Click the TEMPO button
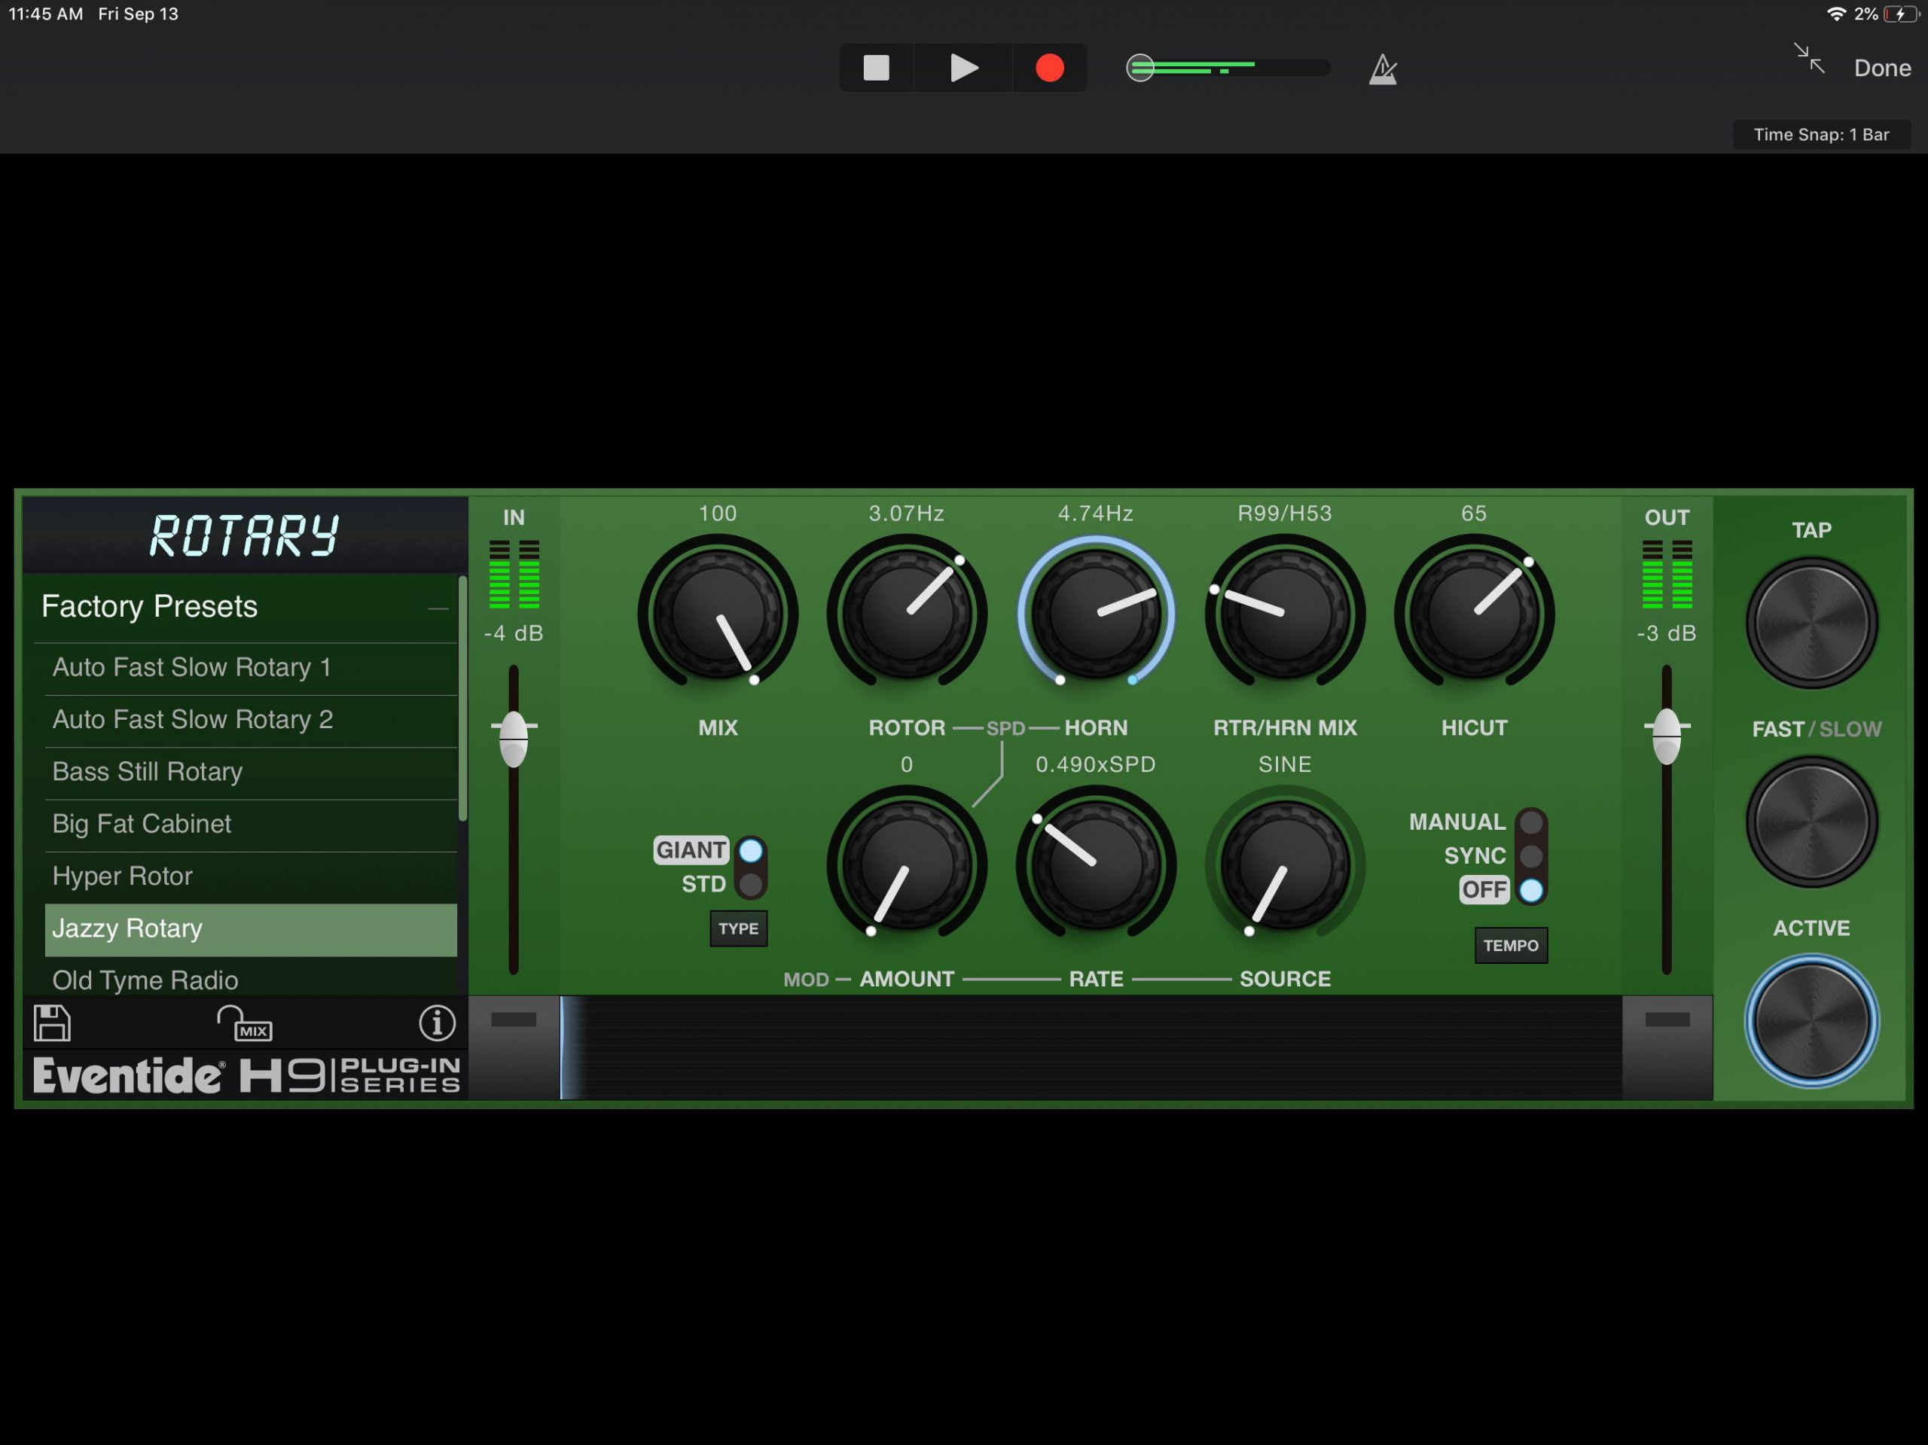The height and width of the screenshot is (1445, 1928). tap(1511, 946)
